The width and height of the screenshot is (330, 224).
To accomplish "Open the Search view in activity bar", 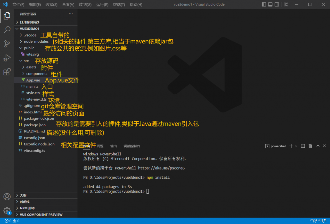I will click(7, 30).
